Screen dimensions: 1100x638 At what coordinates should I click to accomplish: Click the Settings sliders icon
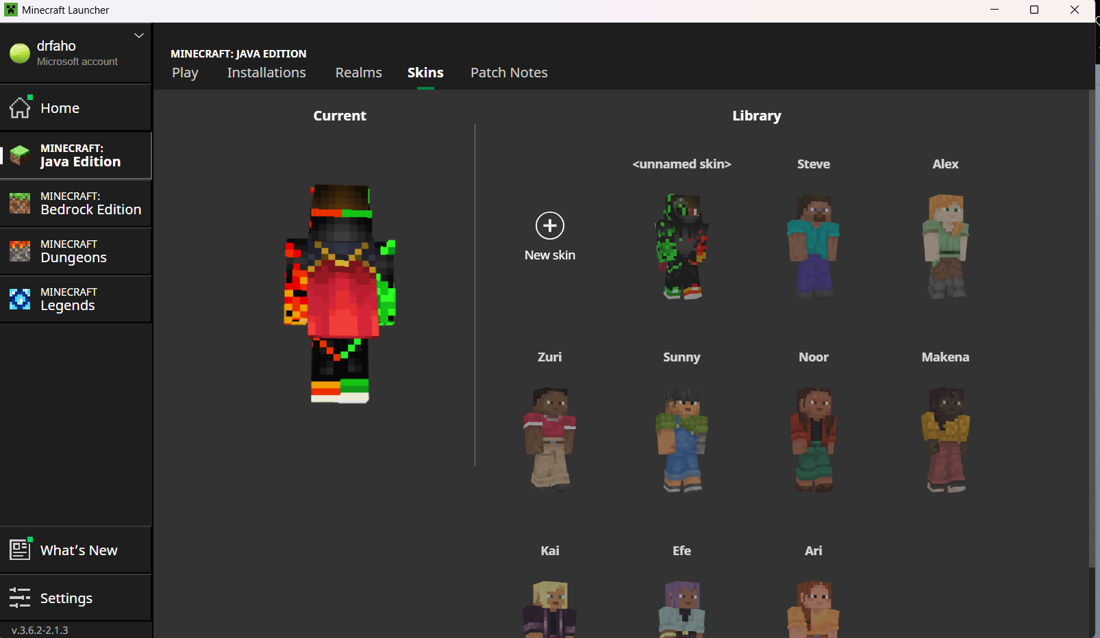20,598
